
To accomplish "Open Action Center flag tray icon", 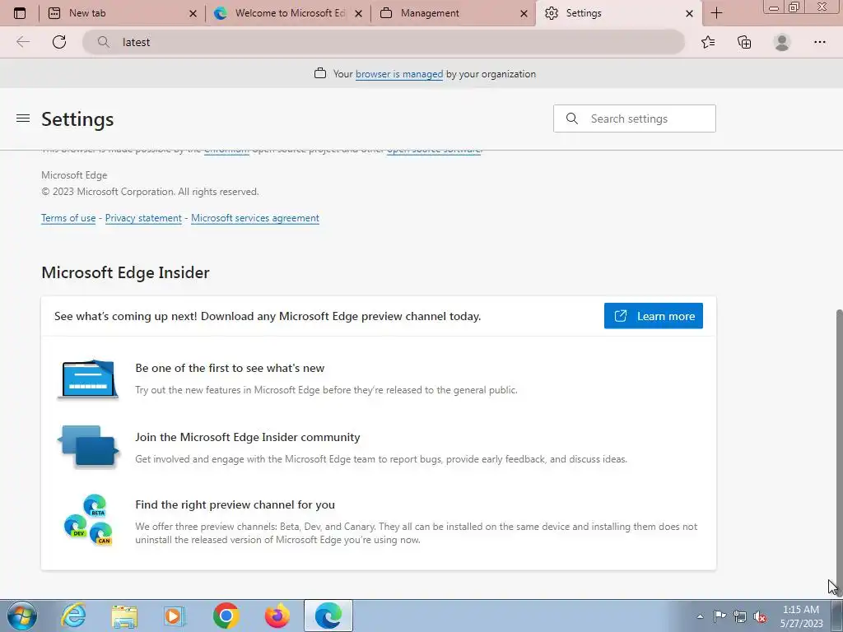I will pyautogui.click(x=720, y=616).
